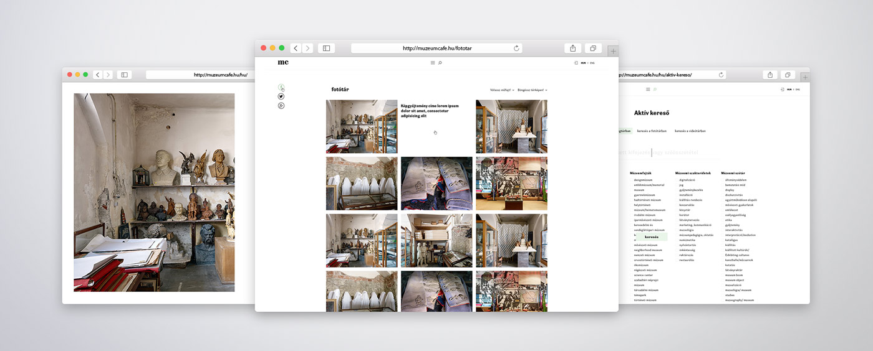The width and height of the screenshot is (873, 351).
Task: Check the science center checkbox
Action: 632,275
